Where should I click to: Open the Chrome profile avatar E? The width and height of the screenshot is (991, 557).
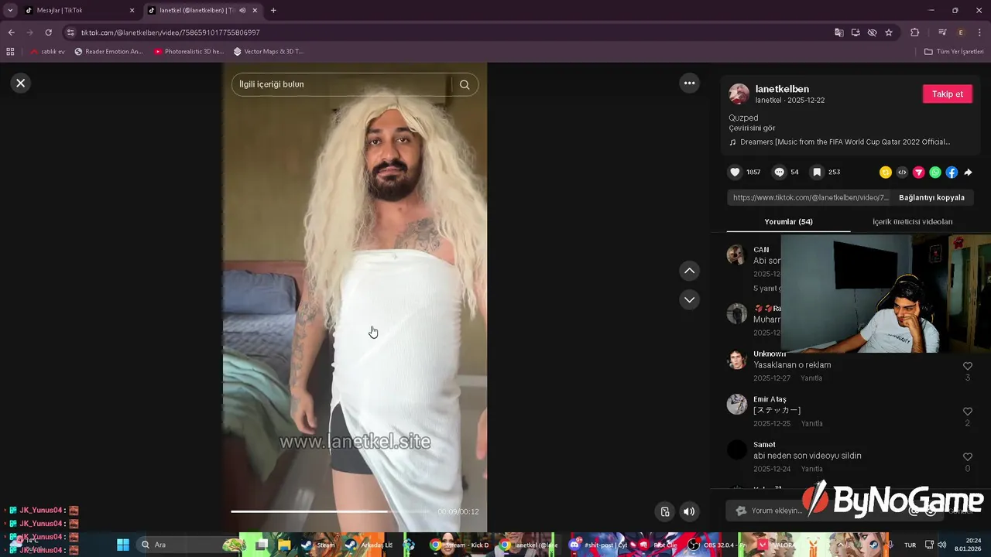[x=961, y=32]
